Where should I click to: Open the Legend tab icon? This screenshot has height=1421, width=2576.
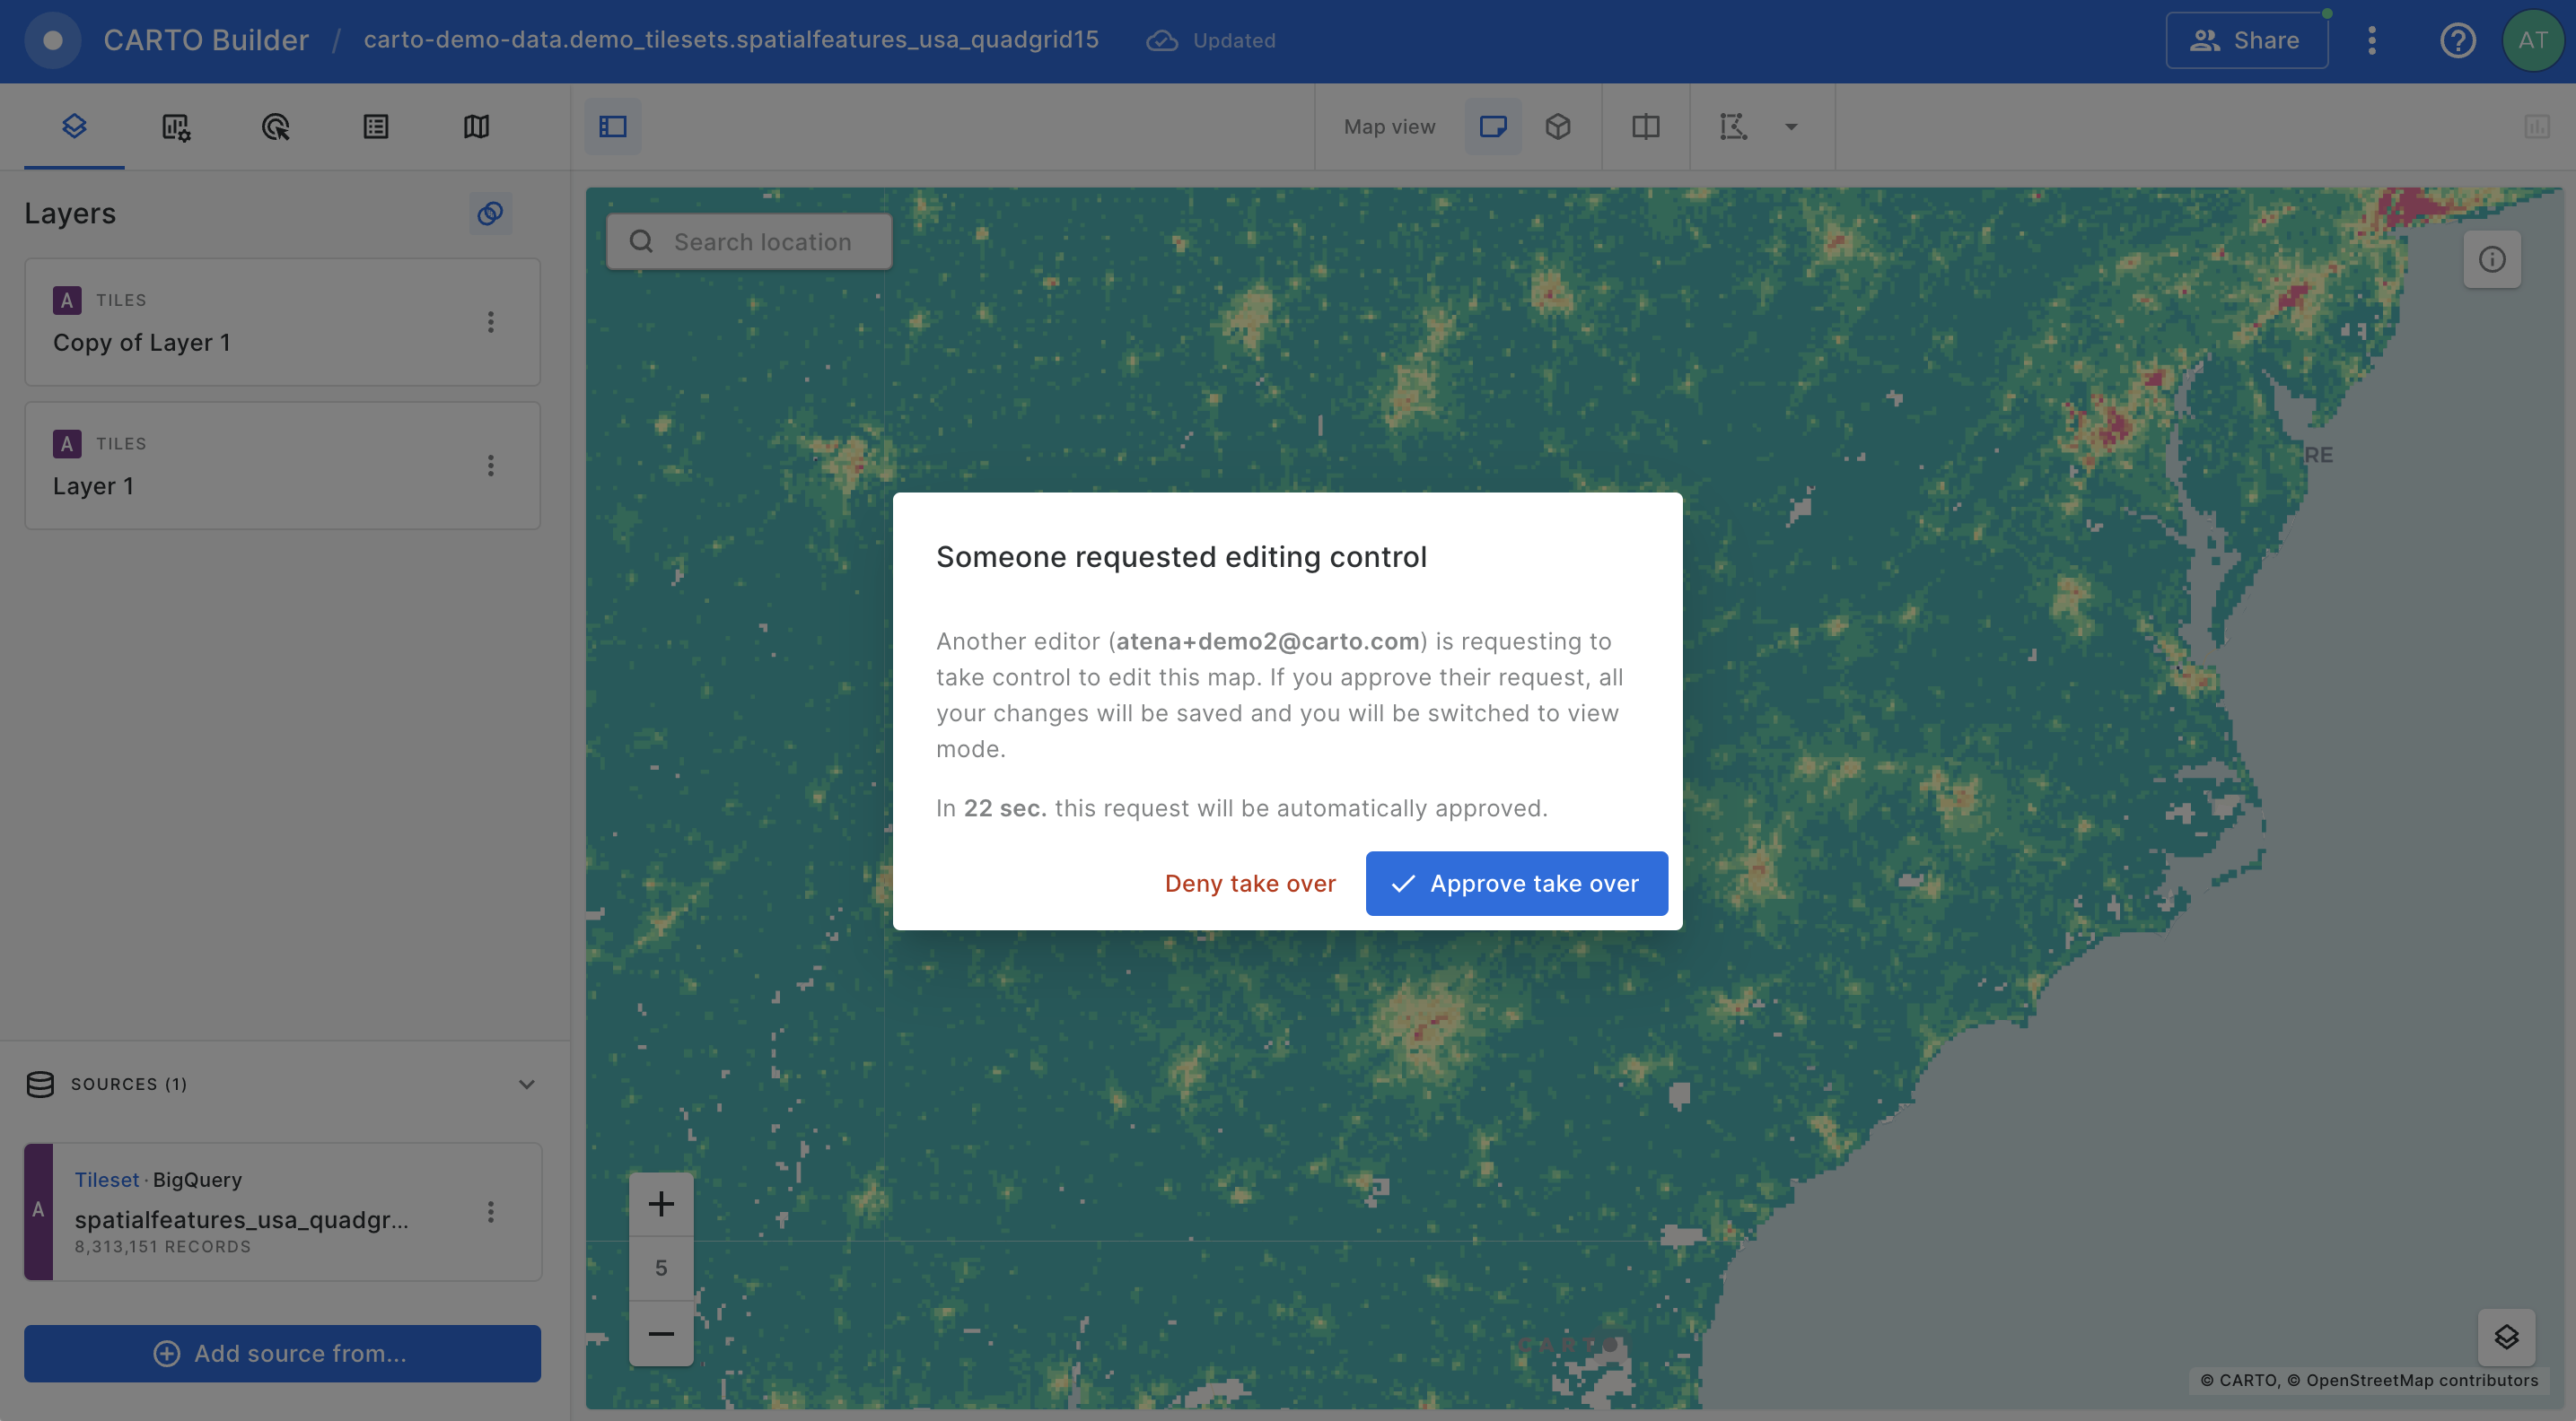point(376,126)
